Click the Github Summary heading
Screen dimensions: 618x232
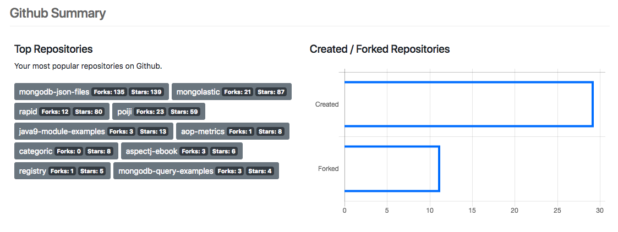58,13
